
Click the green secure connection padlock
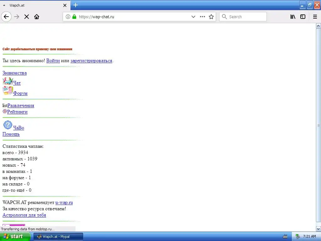click(74, 17)
